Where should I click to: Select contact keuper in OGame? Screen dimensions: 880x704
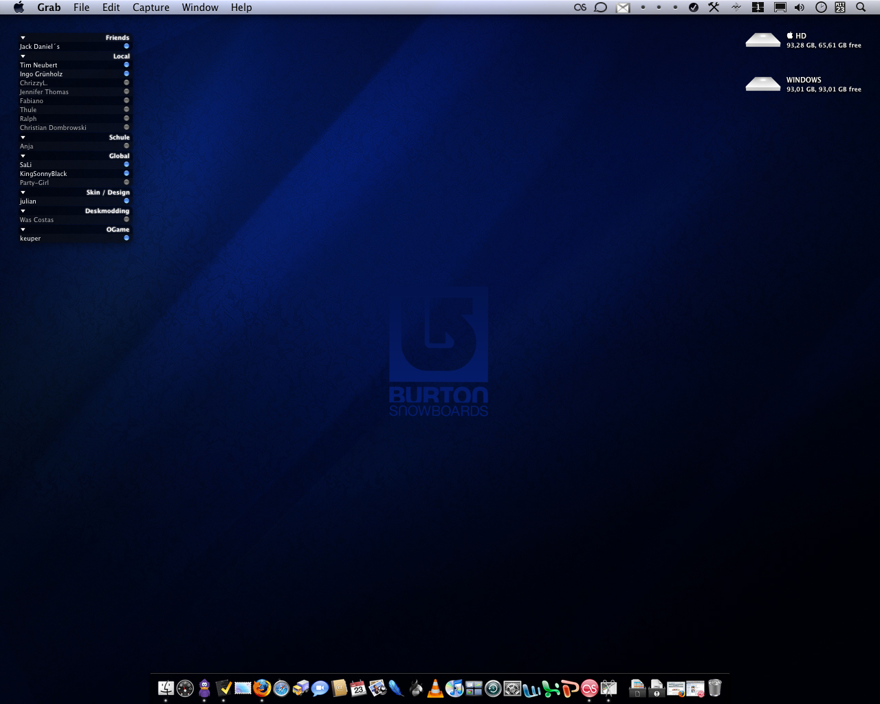click(74, 239)
